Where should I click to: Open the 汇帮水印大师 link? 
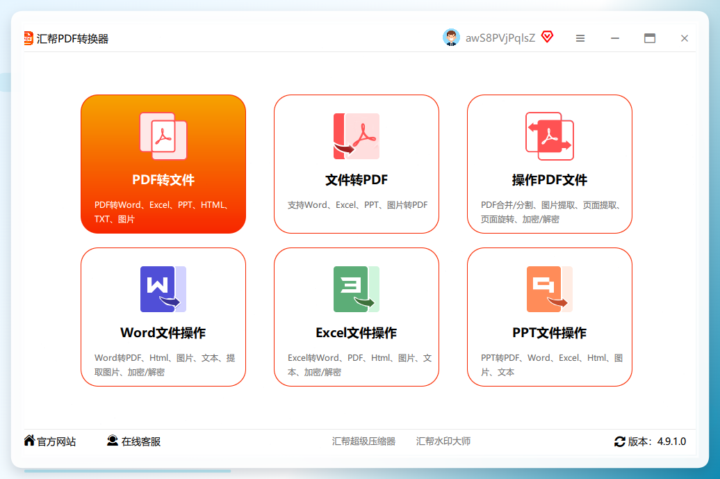click(443, 441)
